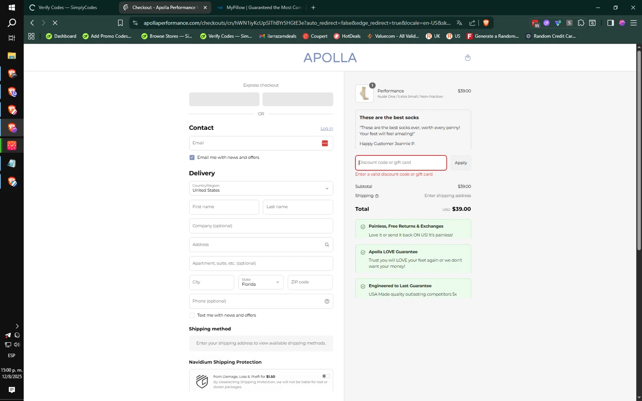Open the bookmarks grid apps icon

(31, 36)
